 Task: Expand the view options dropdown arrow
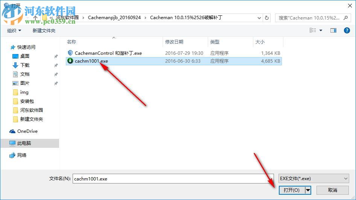[321, 30]
